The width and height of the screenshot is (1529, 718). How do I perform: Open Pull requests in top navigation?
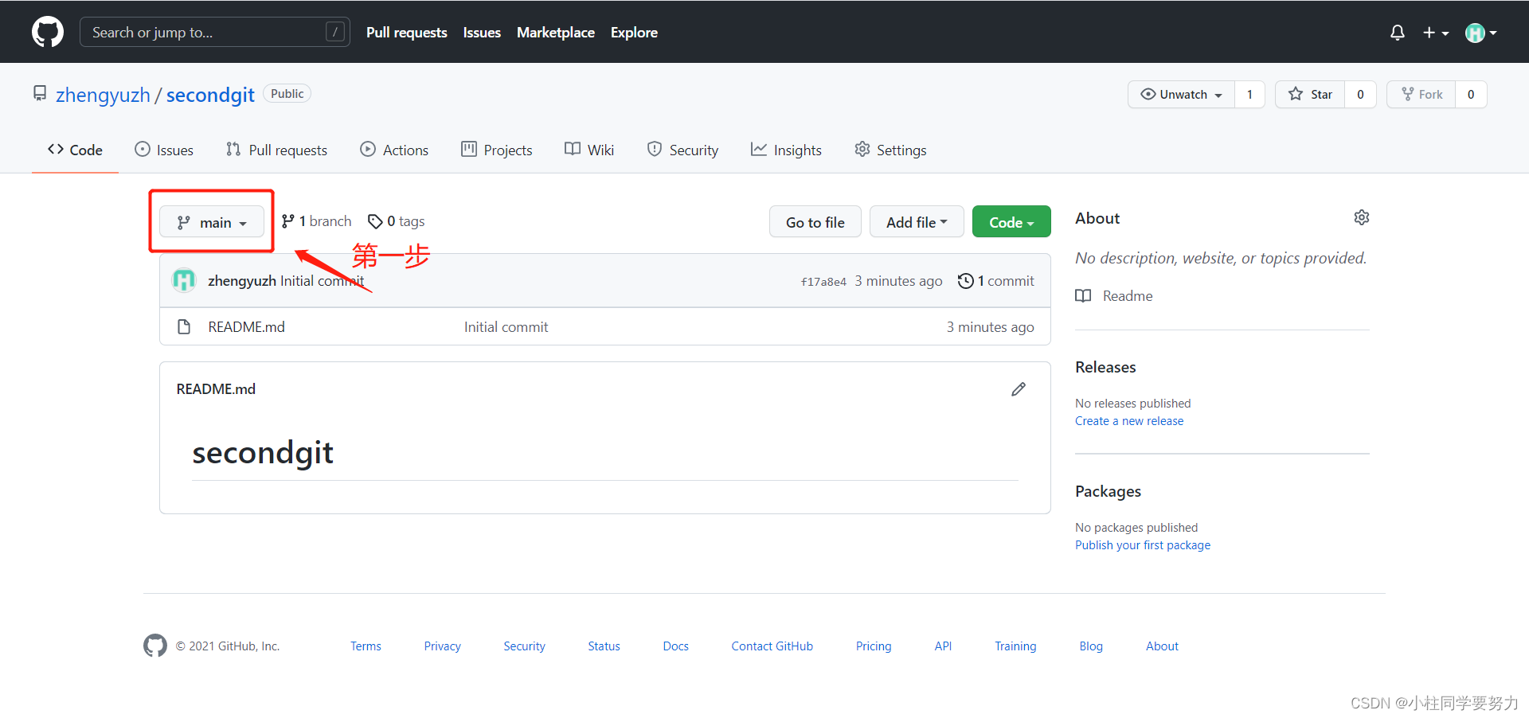click(406, 33)
